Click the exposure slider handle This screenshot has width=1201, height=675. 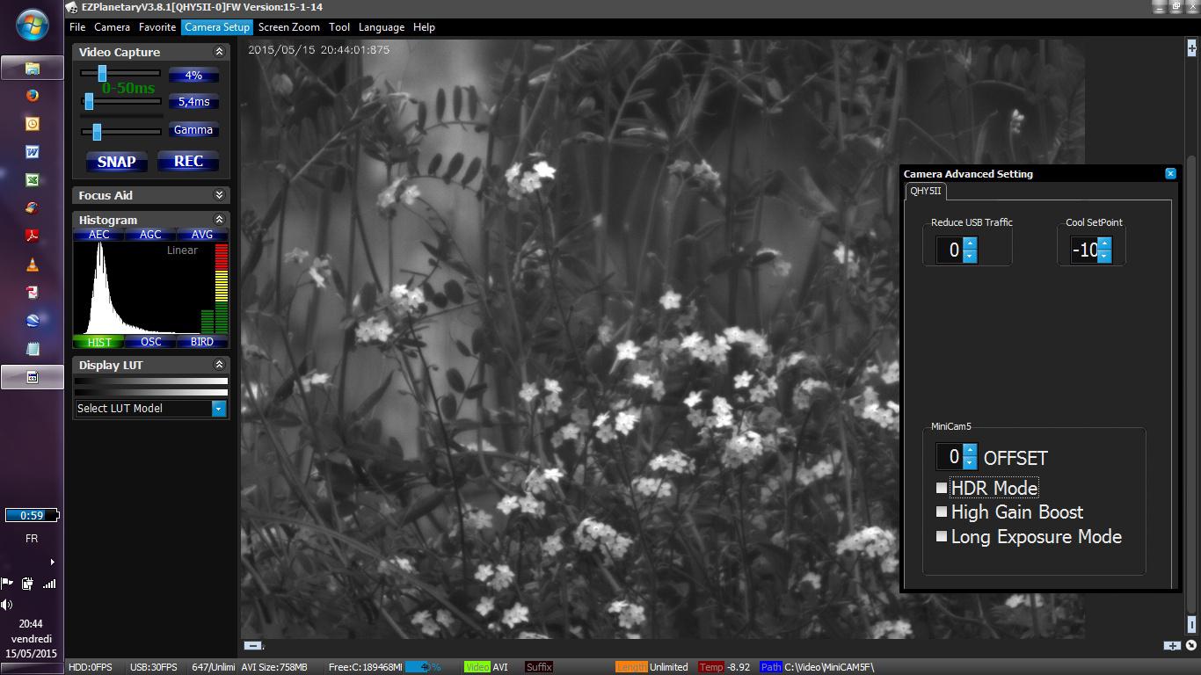[x=89, y=102]
